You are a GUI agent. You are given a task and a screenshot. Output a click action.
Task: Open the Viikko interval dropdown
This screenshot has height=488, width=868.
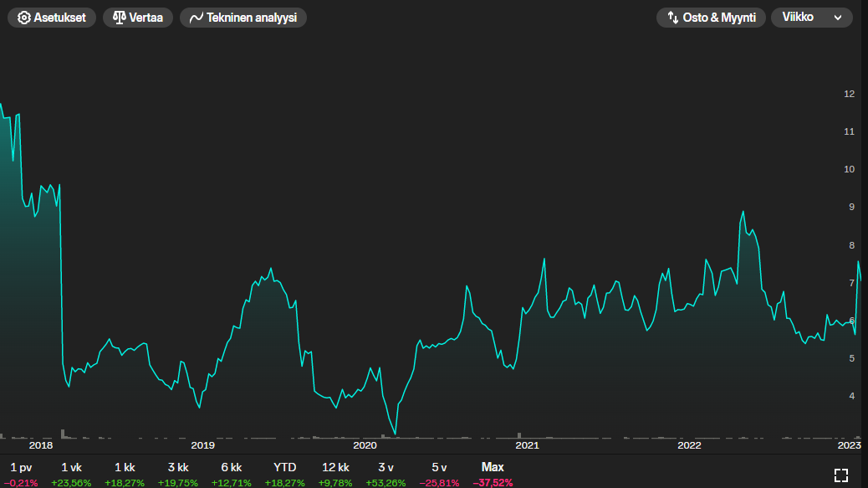pyautogui.click(x=811, y=18)
